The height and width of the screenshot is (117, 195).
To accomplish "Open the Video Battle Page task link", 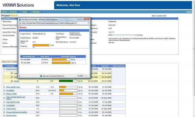I will pos(13,102).
